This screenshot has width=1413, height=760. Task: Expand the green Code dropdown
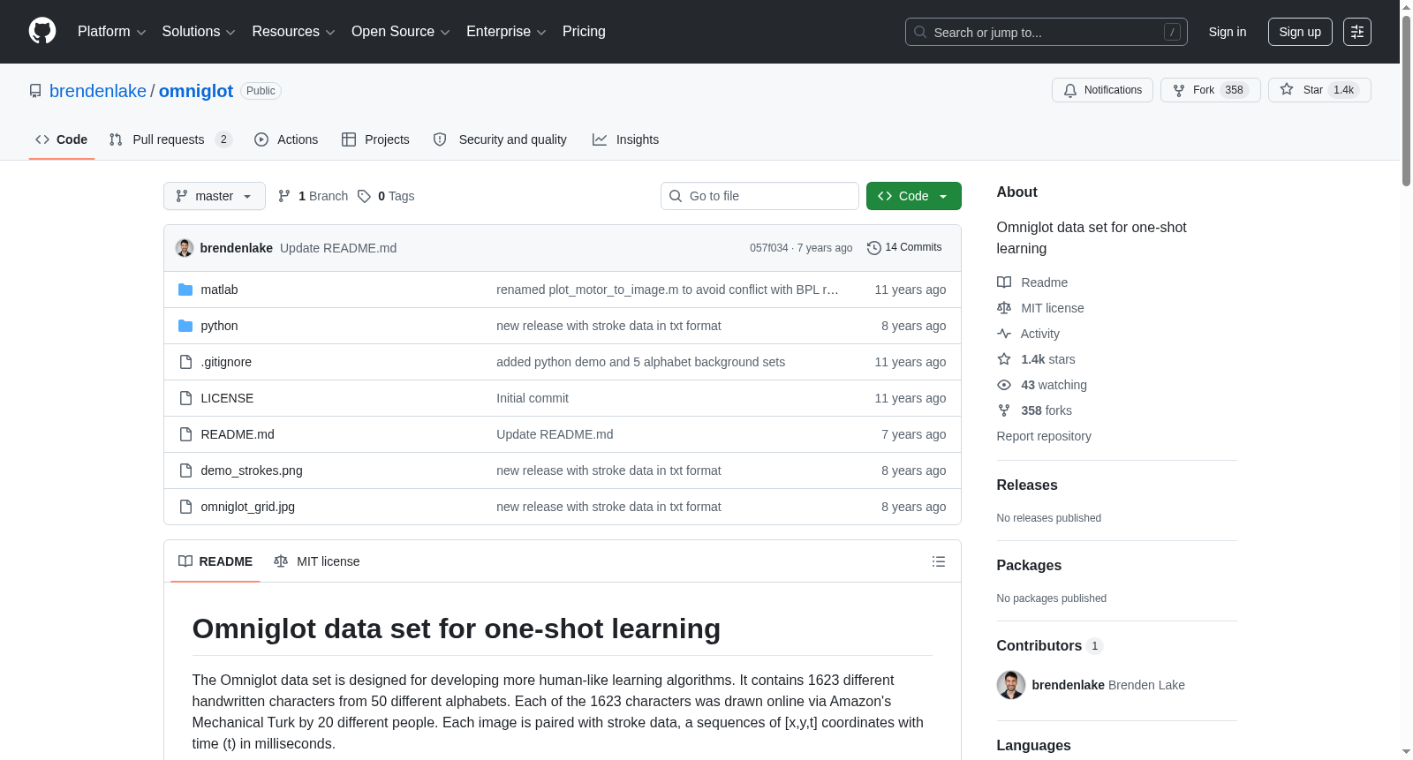point(914,196)
